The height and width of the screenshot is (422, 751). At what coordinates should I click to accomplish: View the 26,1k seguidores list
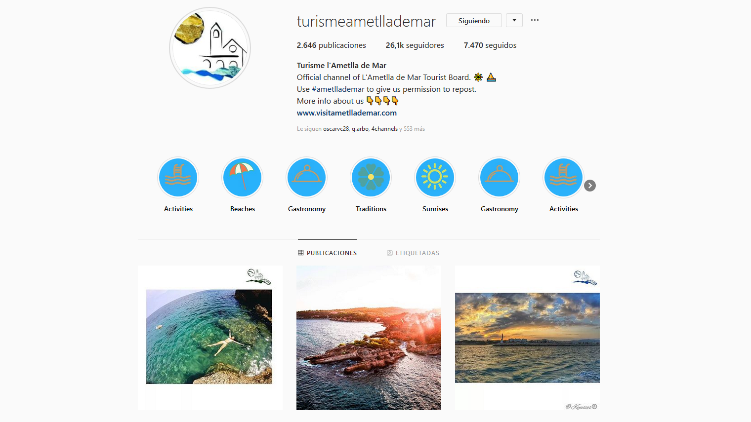(415, 45)
